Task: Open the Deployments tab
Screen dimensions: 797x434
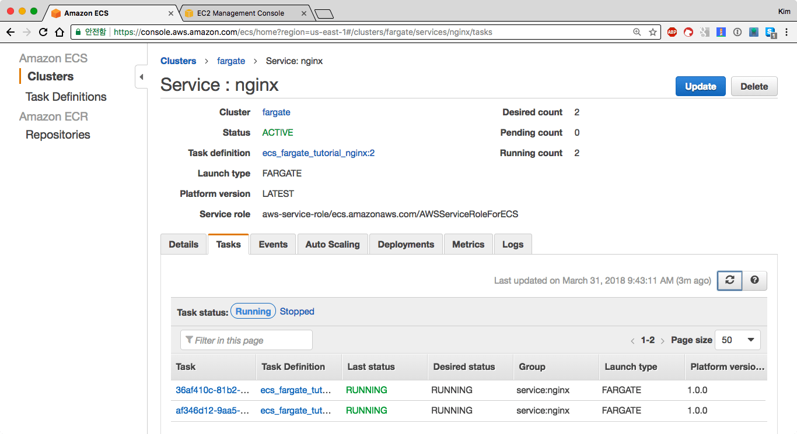Action: (406, 245)
